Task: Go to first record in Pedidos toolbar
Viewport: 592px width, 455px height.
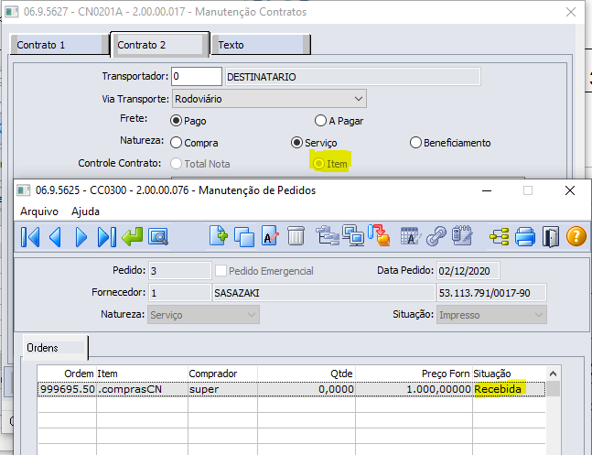Action: click(x=30, y=237)
